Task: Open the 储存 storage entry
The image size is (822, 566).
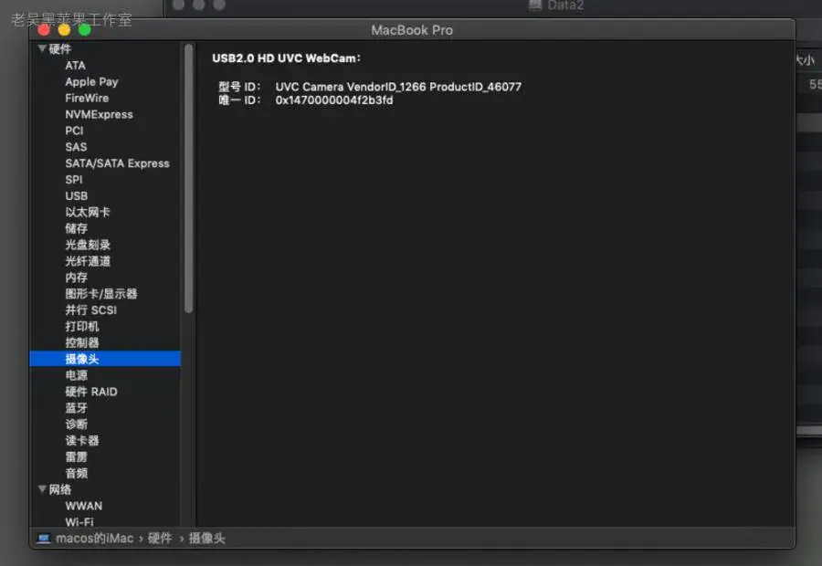Action: [x=77, y=228]
